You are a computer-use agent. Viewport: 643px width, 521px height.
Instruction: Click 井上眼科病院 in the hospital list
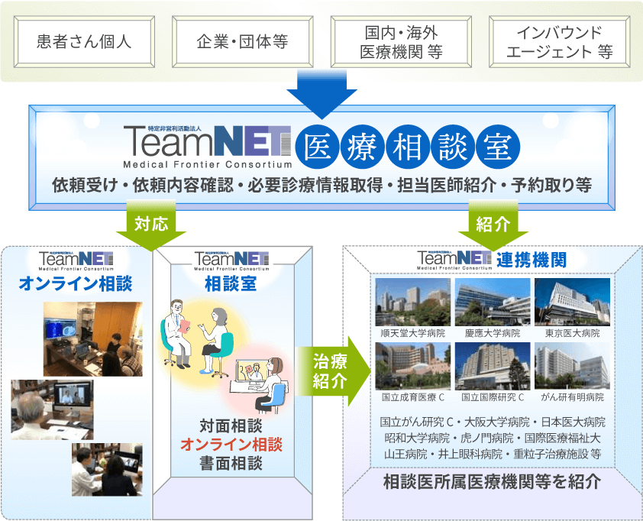click(470, 454)
